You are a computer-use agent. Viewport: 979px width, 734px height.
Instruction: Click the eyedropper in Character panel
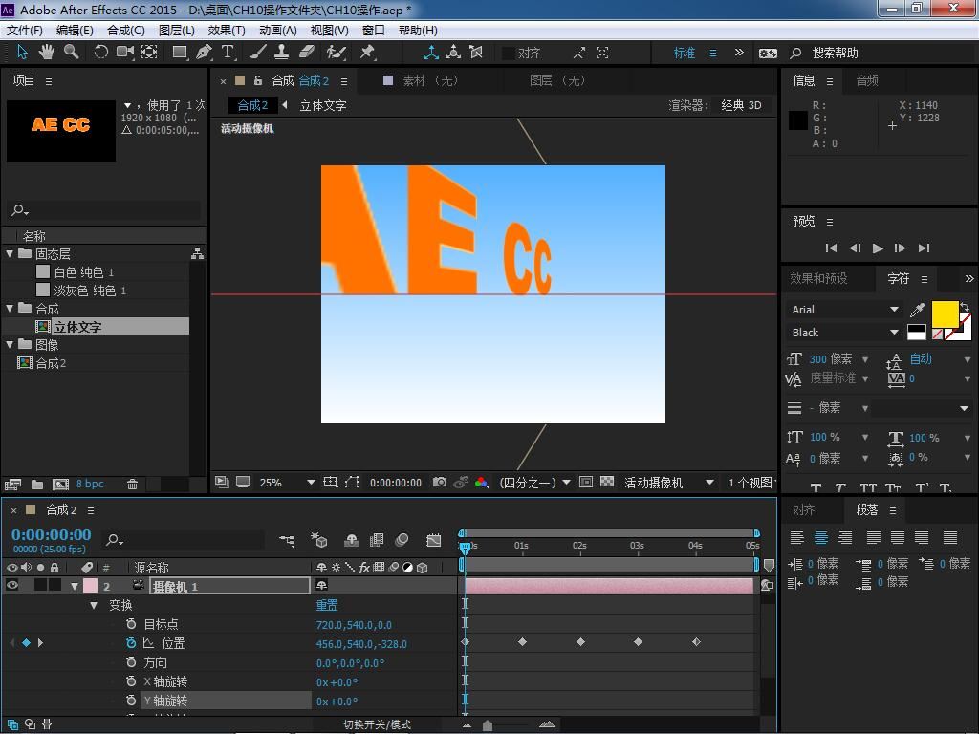click(917, 310)
